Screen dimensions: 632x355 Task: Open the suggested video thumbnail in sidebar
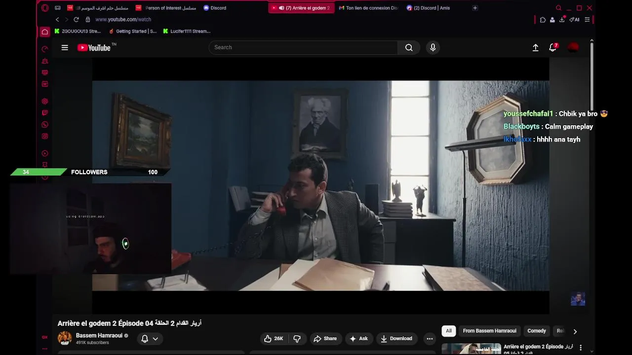click(471, 349)
